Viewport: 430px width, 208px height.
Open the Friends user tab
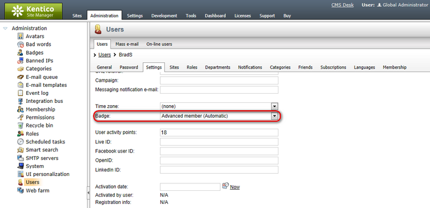tap(305, 67)
